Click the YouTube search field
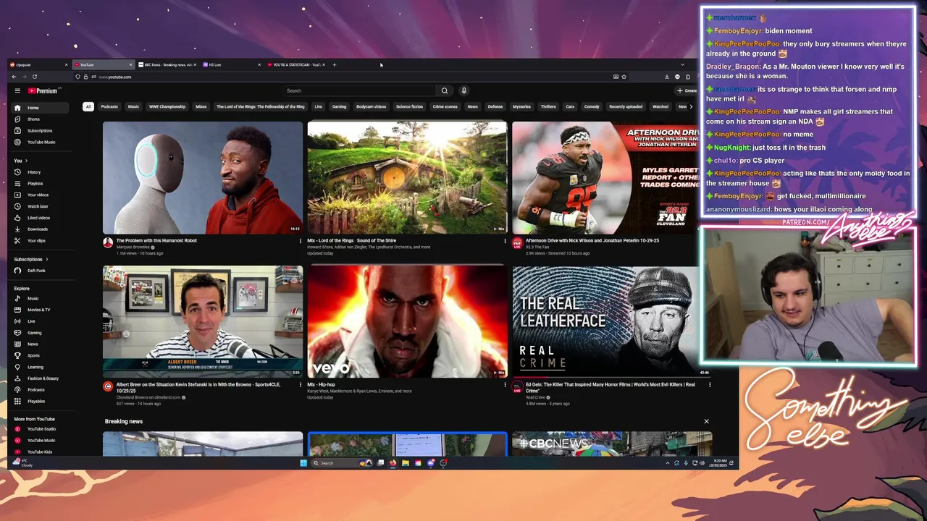 click(x=360, y=90)
